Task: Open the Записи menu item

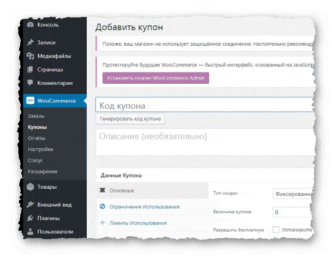Action: [x=46, y=42]
